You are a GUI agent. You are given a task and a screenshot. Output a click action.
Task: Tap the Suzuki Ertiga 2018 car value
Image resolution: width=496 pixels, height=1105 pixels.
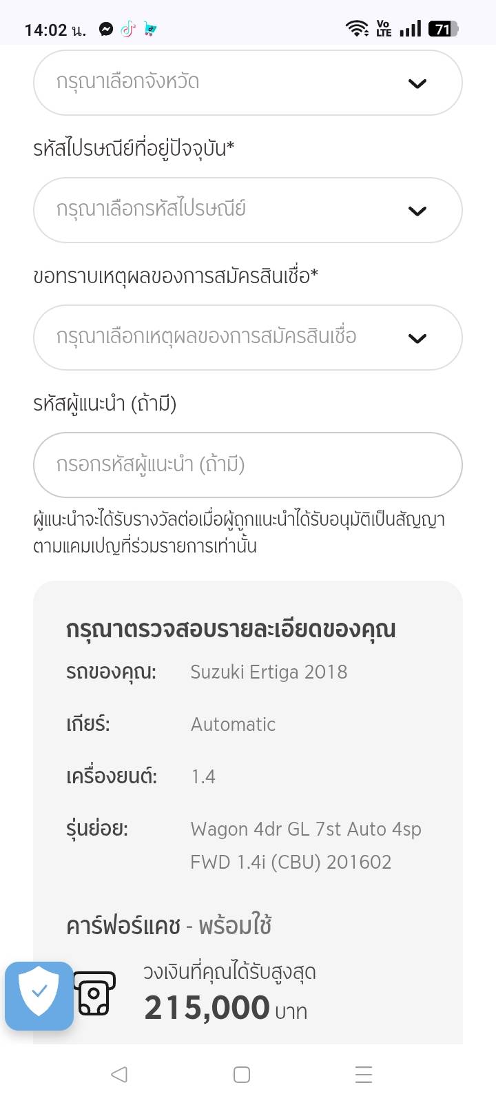click(269, 672)
